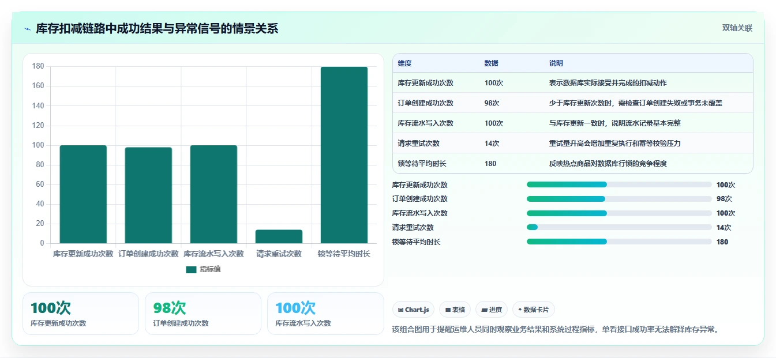Click the progress bar in the 库存流水写入次数 row
Screen dimensions: 776x358
pyautogui.click(x=619, y=213)
